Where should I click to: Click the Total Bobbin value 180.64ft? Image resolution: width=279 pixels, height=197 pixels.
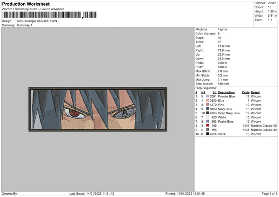coord(223,84)
